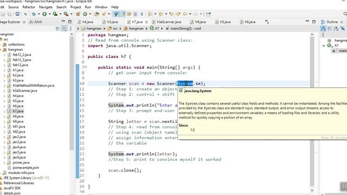Toggle Java editor breadcrumb button

[x=116, y=14]
